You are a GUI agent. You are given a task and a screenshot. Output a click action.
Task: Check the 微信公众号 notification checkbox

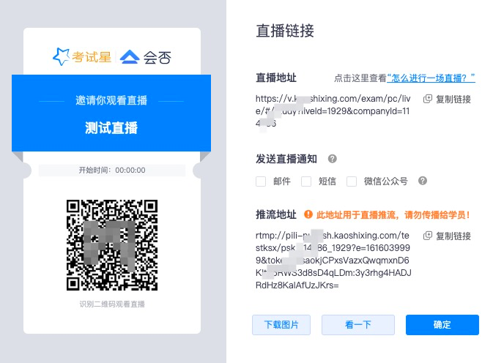pyautogui.click(x=352, y=181)
